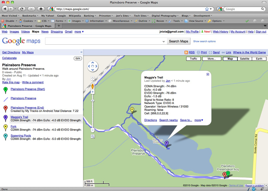
Task: Open the Sign out link
Action: tap(261, 32)
